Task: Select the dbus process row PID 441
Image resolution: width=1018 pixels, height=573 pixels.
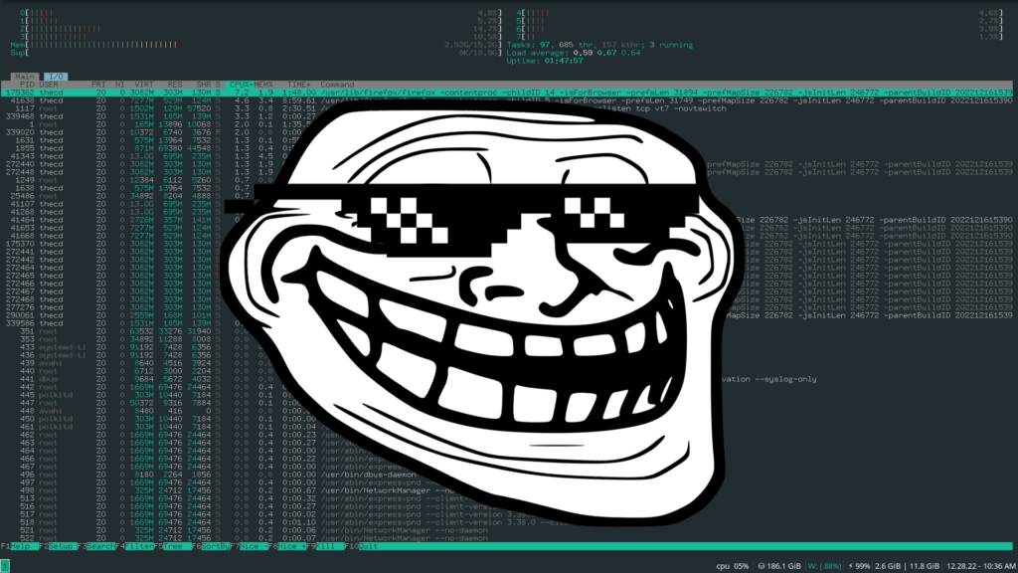Action: point(506,379)
